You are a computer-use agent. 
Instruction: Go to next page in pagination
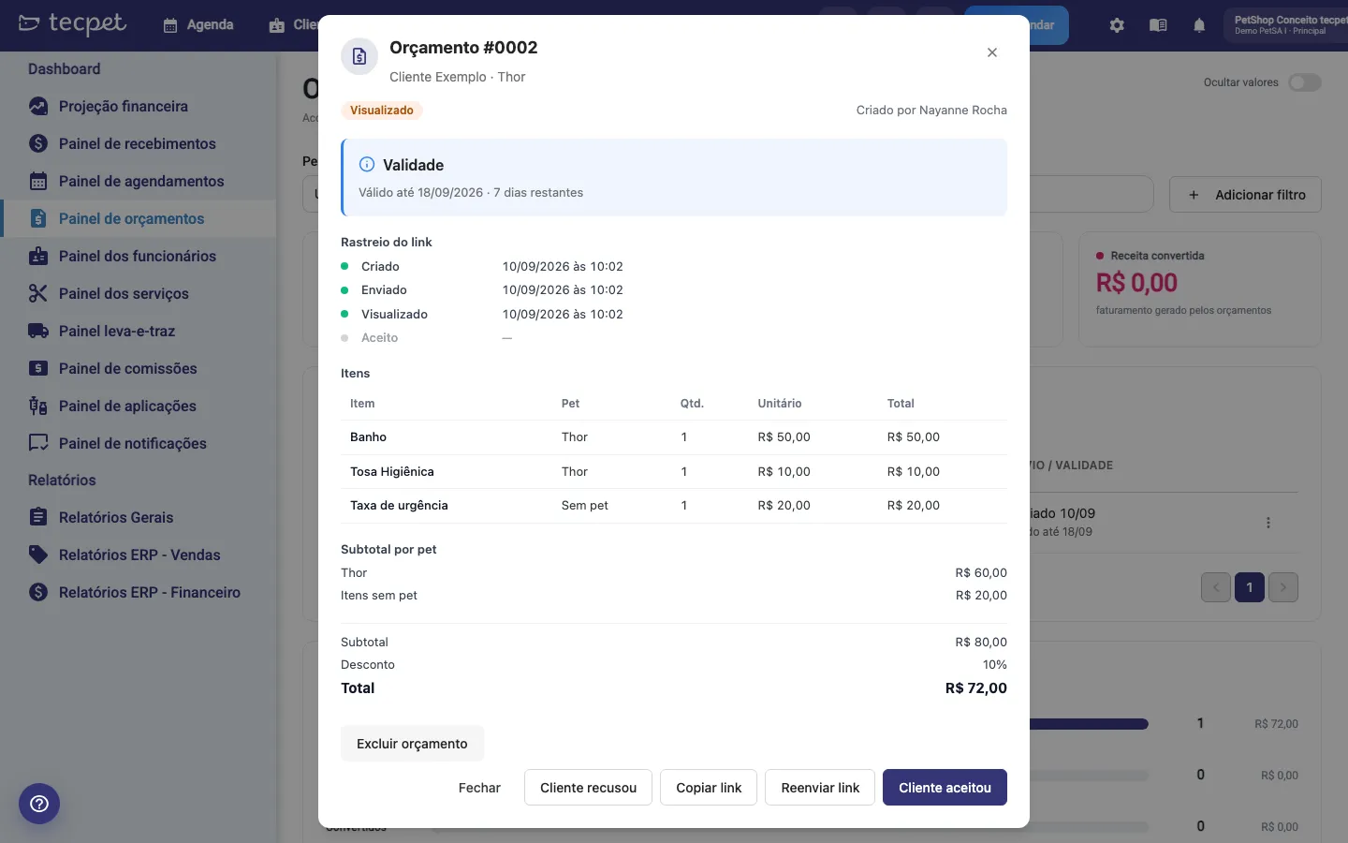1283,587
